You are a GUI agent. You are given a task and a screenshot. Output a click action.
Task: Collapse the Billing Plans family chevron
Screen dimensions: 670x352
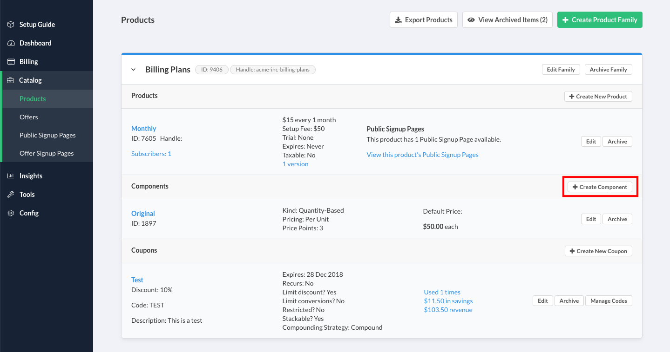coord(134,70)
